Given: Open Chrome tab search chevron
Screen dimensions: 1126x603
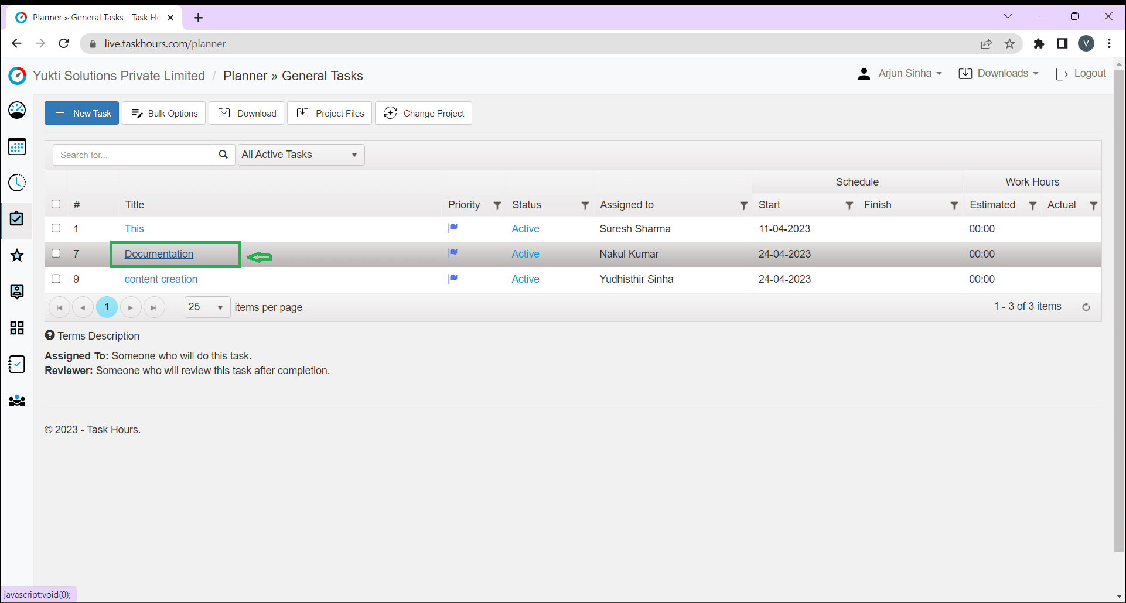Looking at the screenshot, I should click(1008, 16).
